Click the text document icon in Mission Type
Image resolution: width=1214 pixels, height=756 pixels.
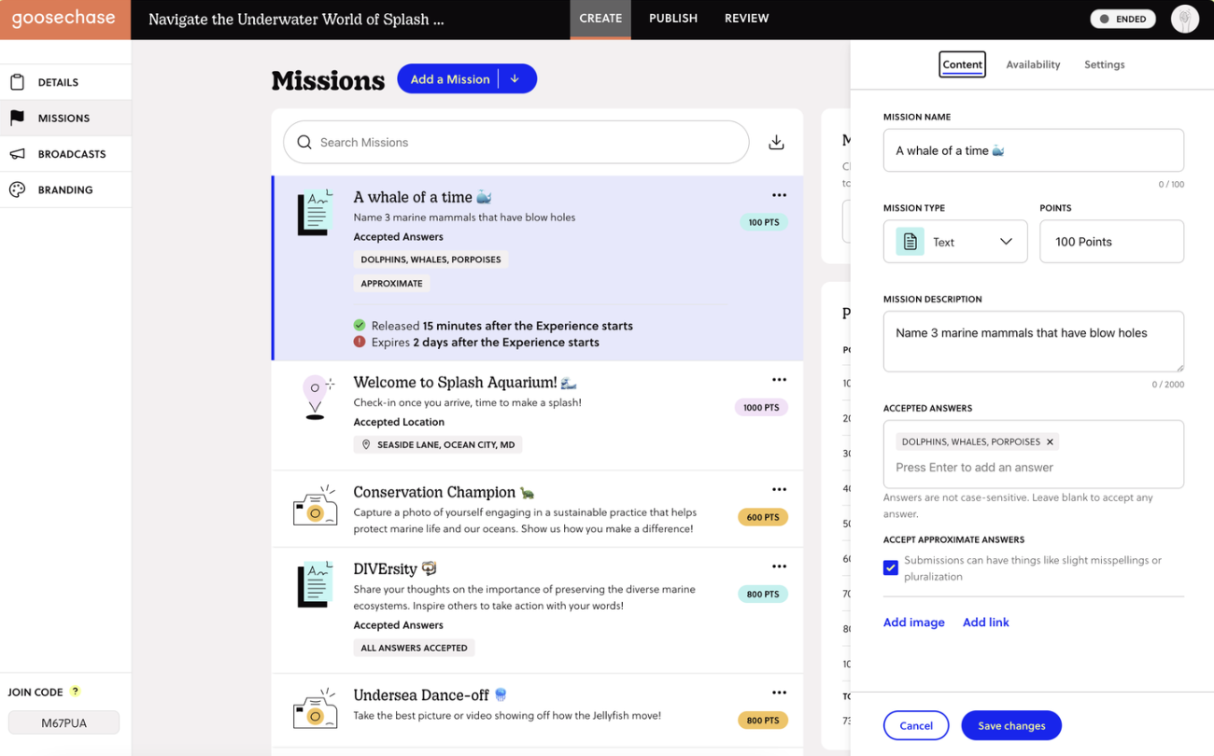[x=910, y=242]
